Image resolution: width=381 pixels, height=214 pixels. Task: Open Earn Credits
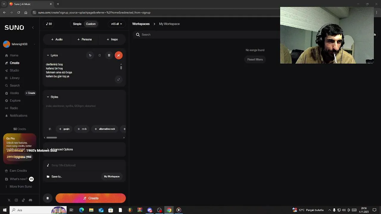click(x=16, y=171)
